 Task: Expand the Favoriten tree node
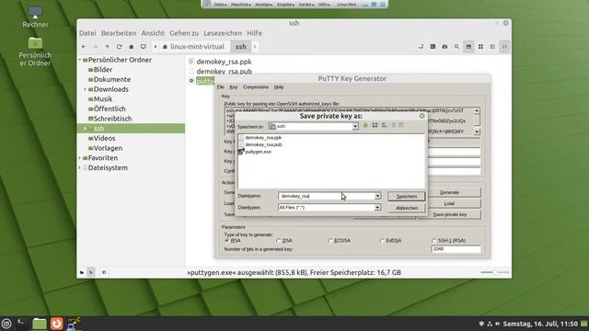click(80, 158)
